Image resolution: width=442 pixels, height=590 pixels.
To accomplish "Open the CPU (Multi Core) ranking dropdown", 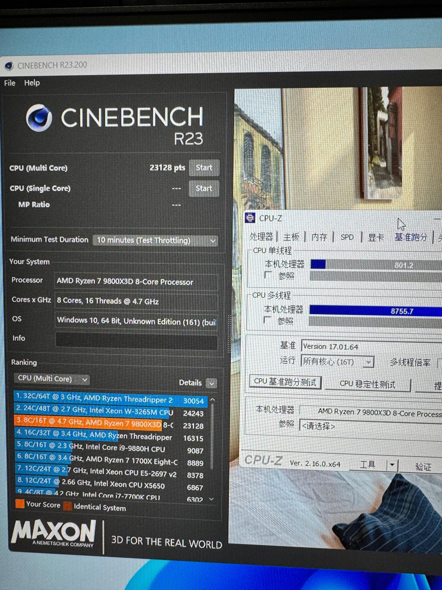I will [x=52, y=379].
